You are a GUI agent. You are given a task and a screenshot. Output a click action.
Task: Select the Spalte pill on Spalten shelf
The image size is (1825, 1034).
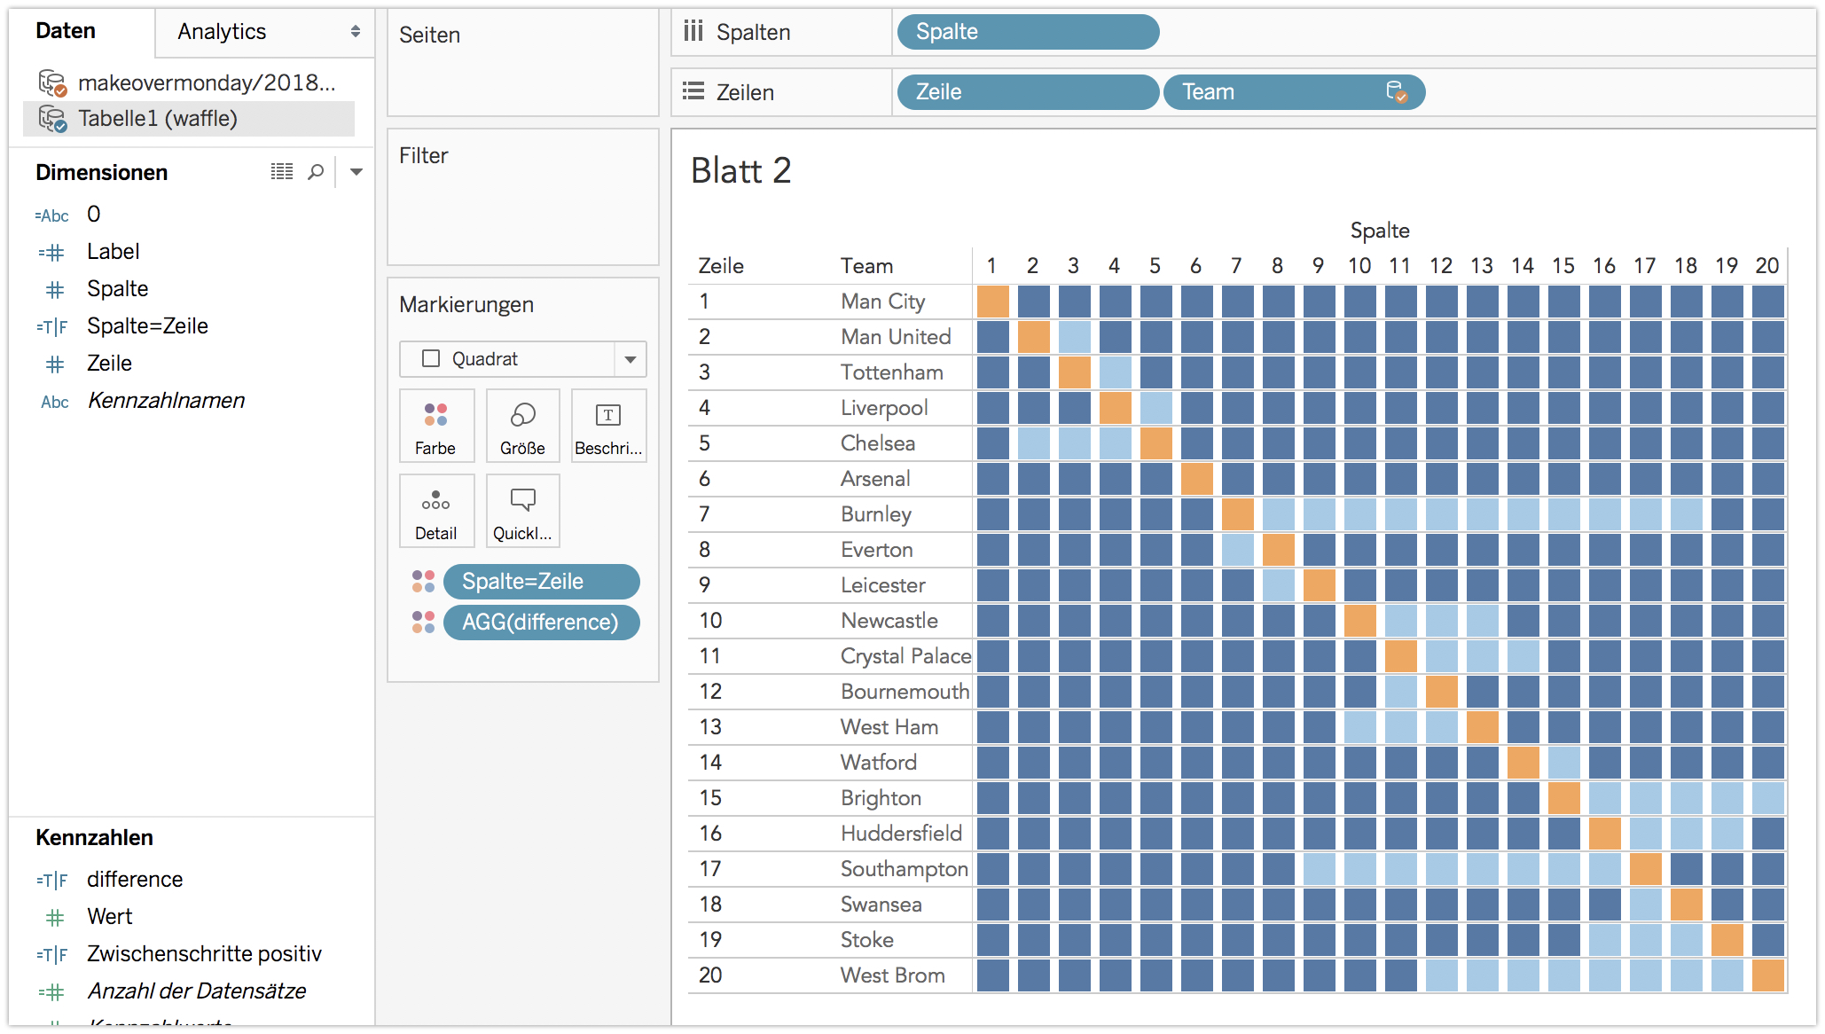[x=1028, y=32]
